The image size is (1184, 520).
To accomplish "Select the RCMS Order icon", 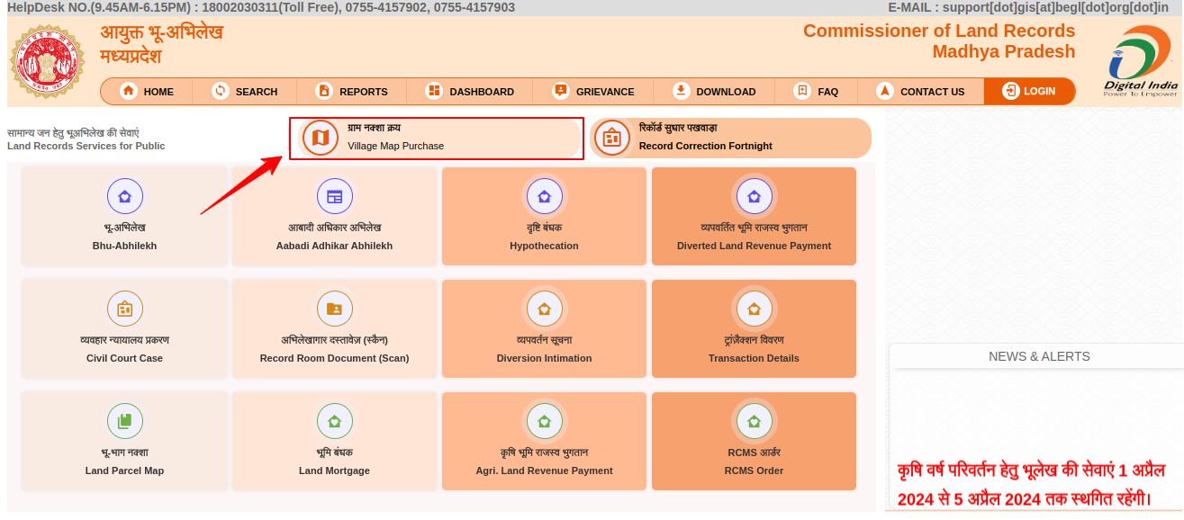I will point(754,421).
